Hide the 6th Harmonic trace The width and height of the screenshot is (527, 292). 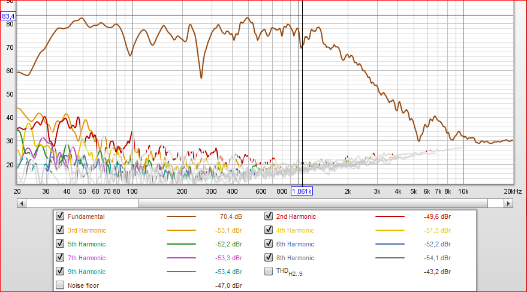pyautogui.click(x=270, y=244)
